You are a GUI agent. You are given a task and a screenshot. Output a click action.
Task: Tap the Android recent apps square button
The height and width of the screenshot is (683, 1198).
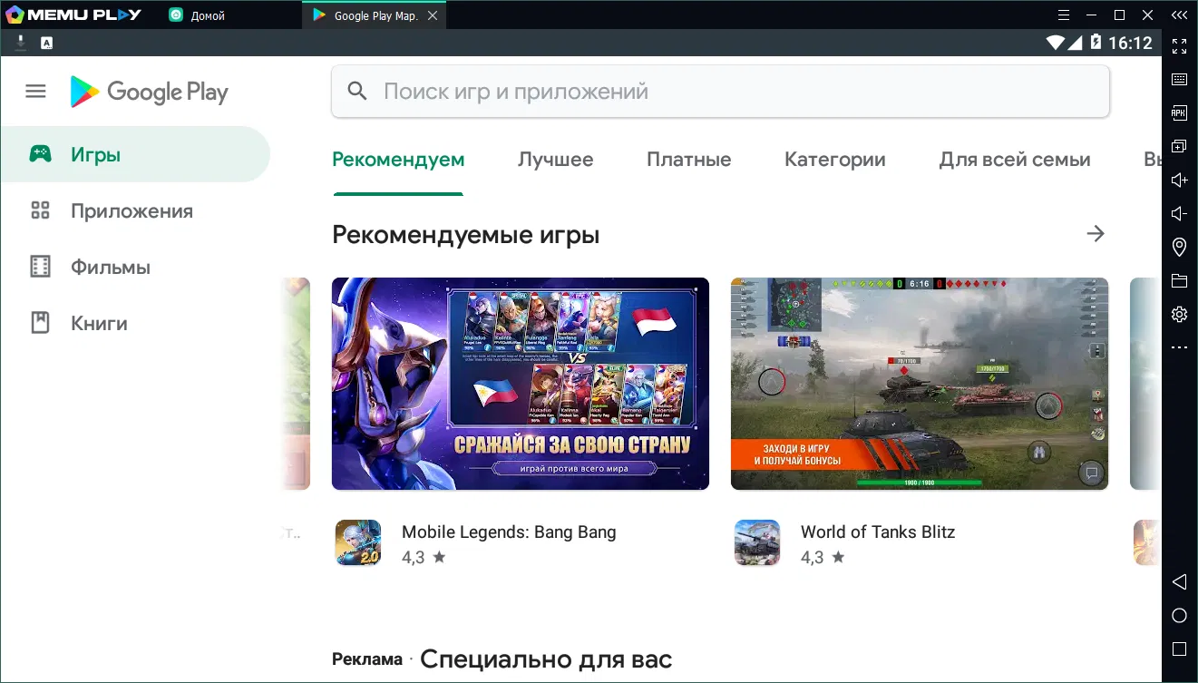coord(1179,649)
